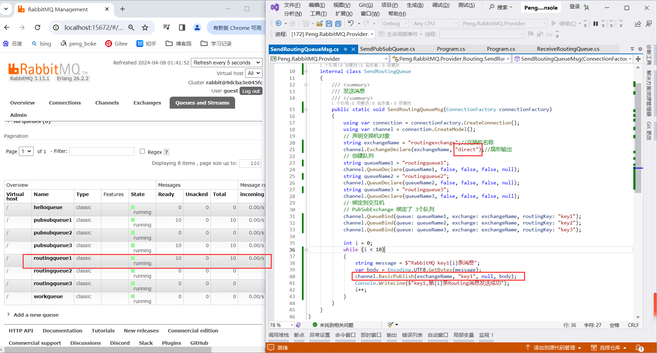Open startup project Peng.RabbitMQ.Provider dropdown
The width and height of the screenshot is (657, 353).
[x=504, y=23]
